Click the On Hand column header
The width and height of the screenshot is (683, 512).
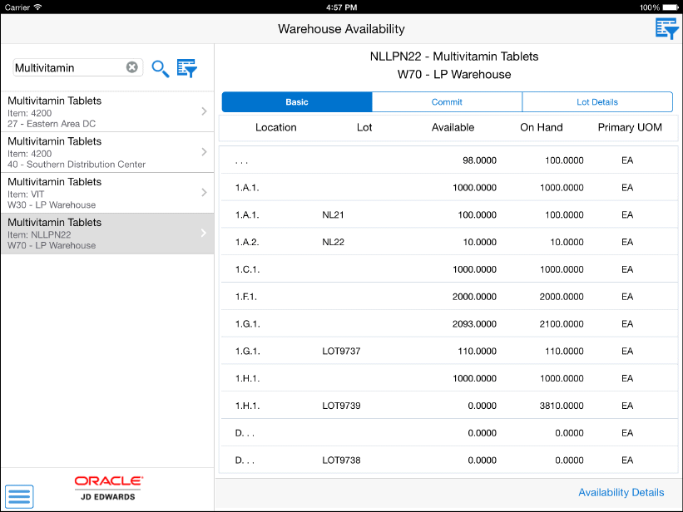[542, 127]
